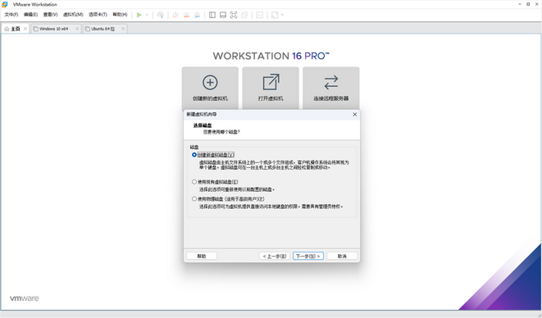
Task: Click the full screen mode icon
Action: click(x=234, y=15)
